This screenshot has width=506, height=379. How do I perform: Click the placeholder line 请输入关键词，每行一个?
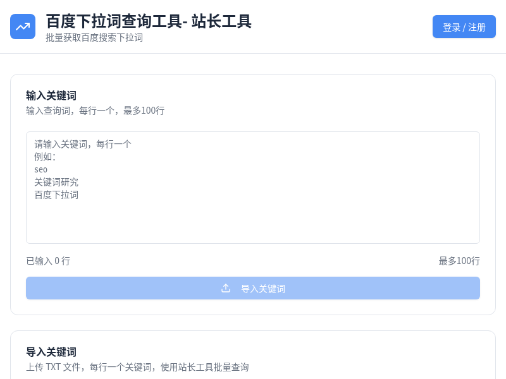point(83,144)
